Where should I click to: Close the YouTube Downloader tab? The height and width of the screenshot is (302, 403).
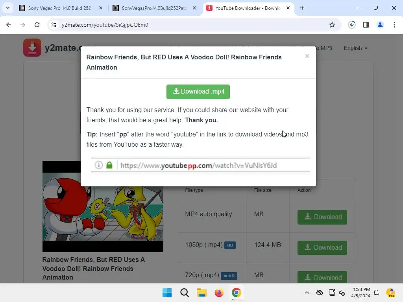pos(288,8)
